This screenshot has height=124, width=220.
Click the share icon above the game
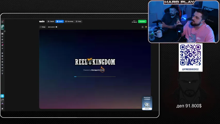click(x=143, y=27)
